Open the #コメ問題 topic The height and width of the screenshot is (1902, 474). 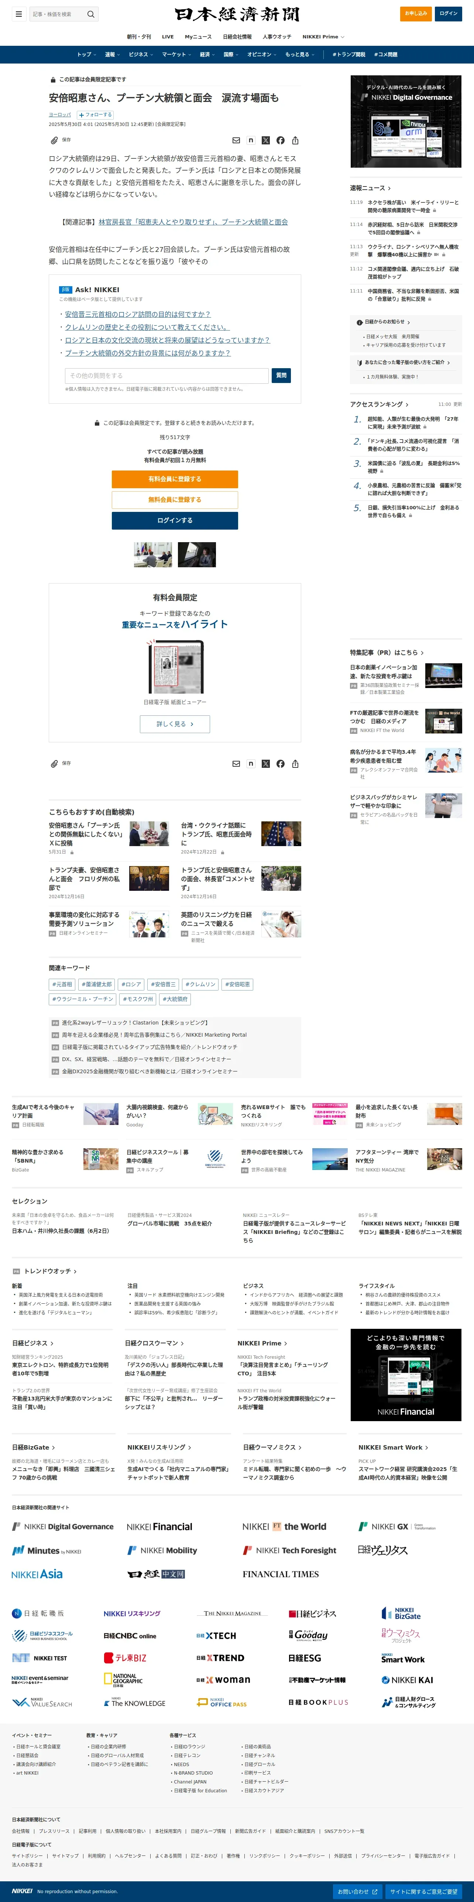click(385, 55)
